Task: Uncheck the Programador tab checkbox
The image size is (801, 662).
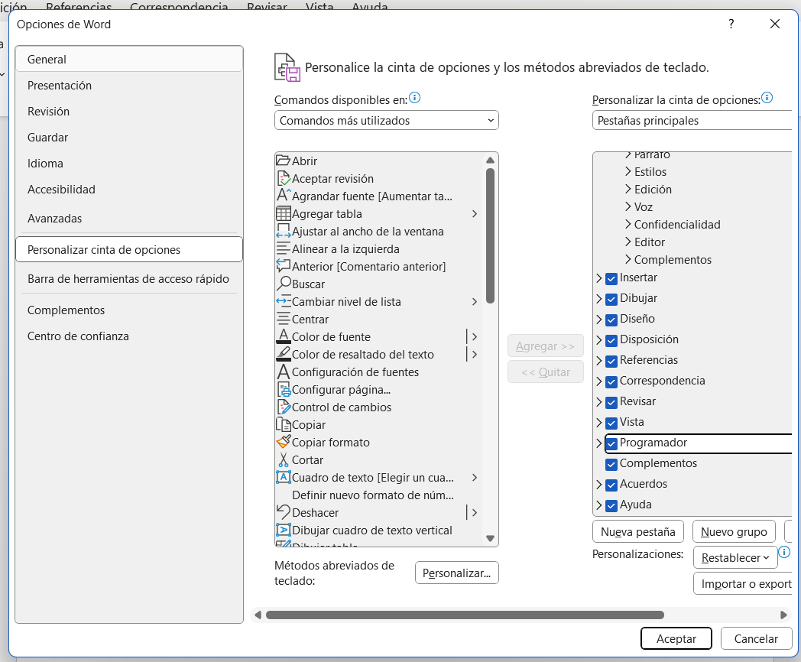Action: [x=611, y=443]
